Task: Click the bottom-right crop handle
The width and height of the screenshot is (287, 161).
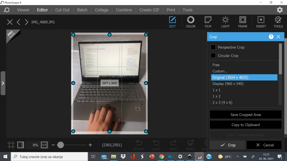Action: (x=146, y=131)
